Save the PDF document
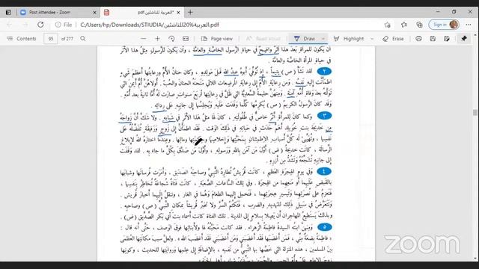The width and height of the screenshot is (479, 269). [433, 39]
